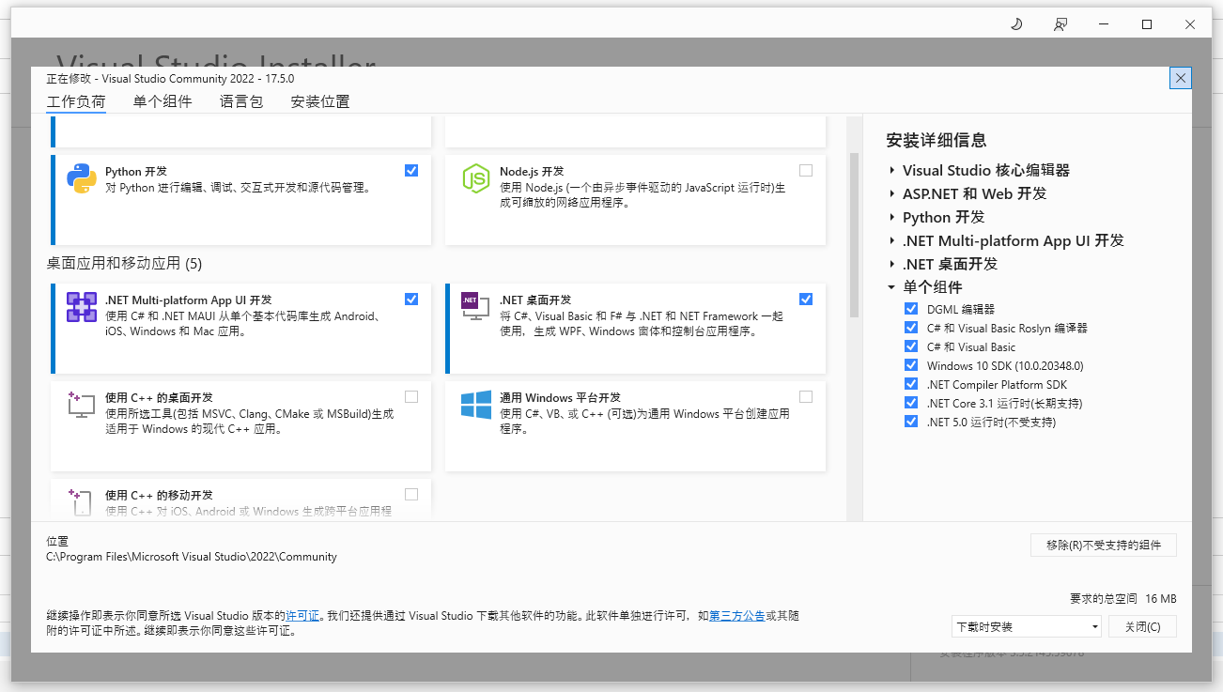Uncheck Windows 10 SDK (10.0.20348.0)
The width and height of the screenshot is (1223, 692).
pos(911,365)
